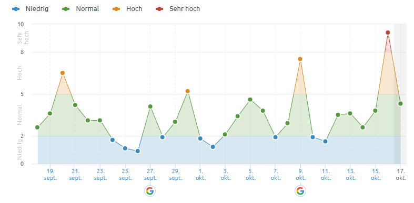Screen dimensions: 414x203
Task: Select the green data point above 29. sept.
Action: coord(175,122)
